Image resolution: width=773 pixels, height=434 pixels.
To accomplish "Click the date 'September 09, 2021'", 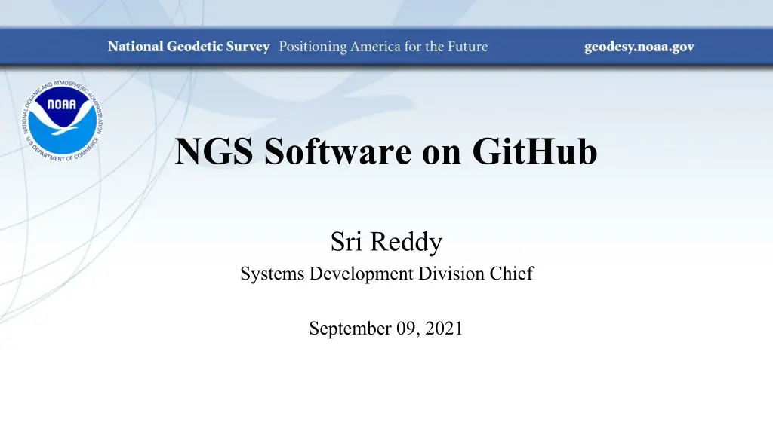I will (x=386, y=329).
